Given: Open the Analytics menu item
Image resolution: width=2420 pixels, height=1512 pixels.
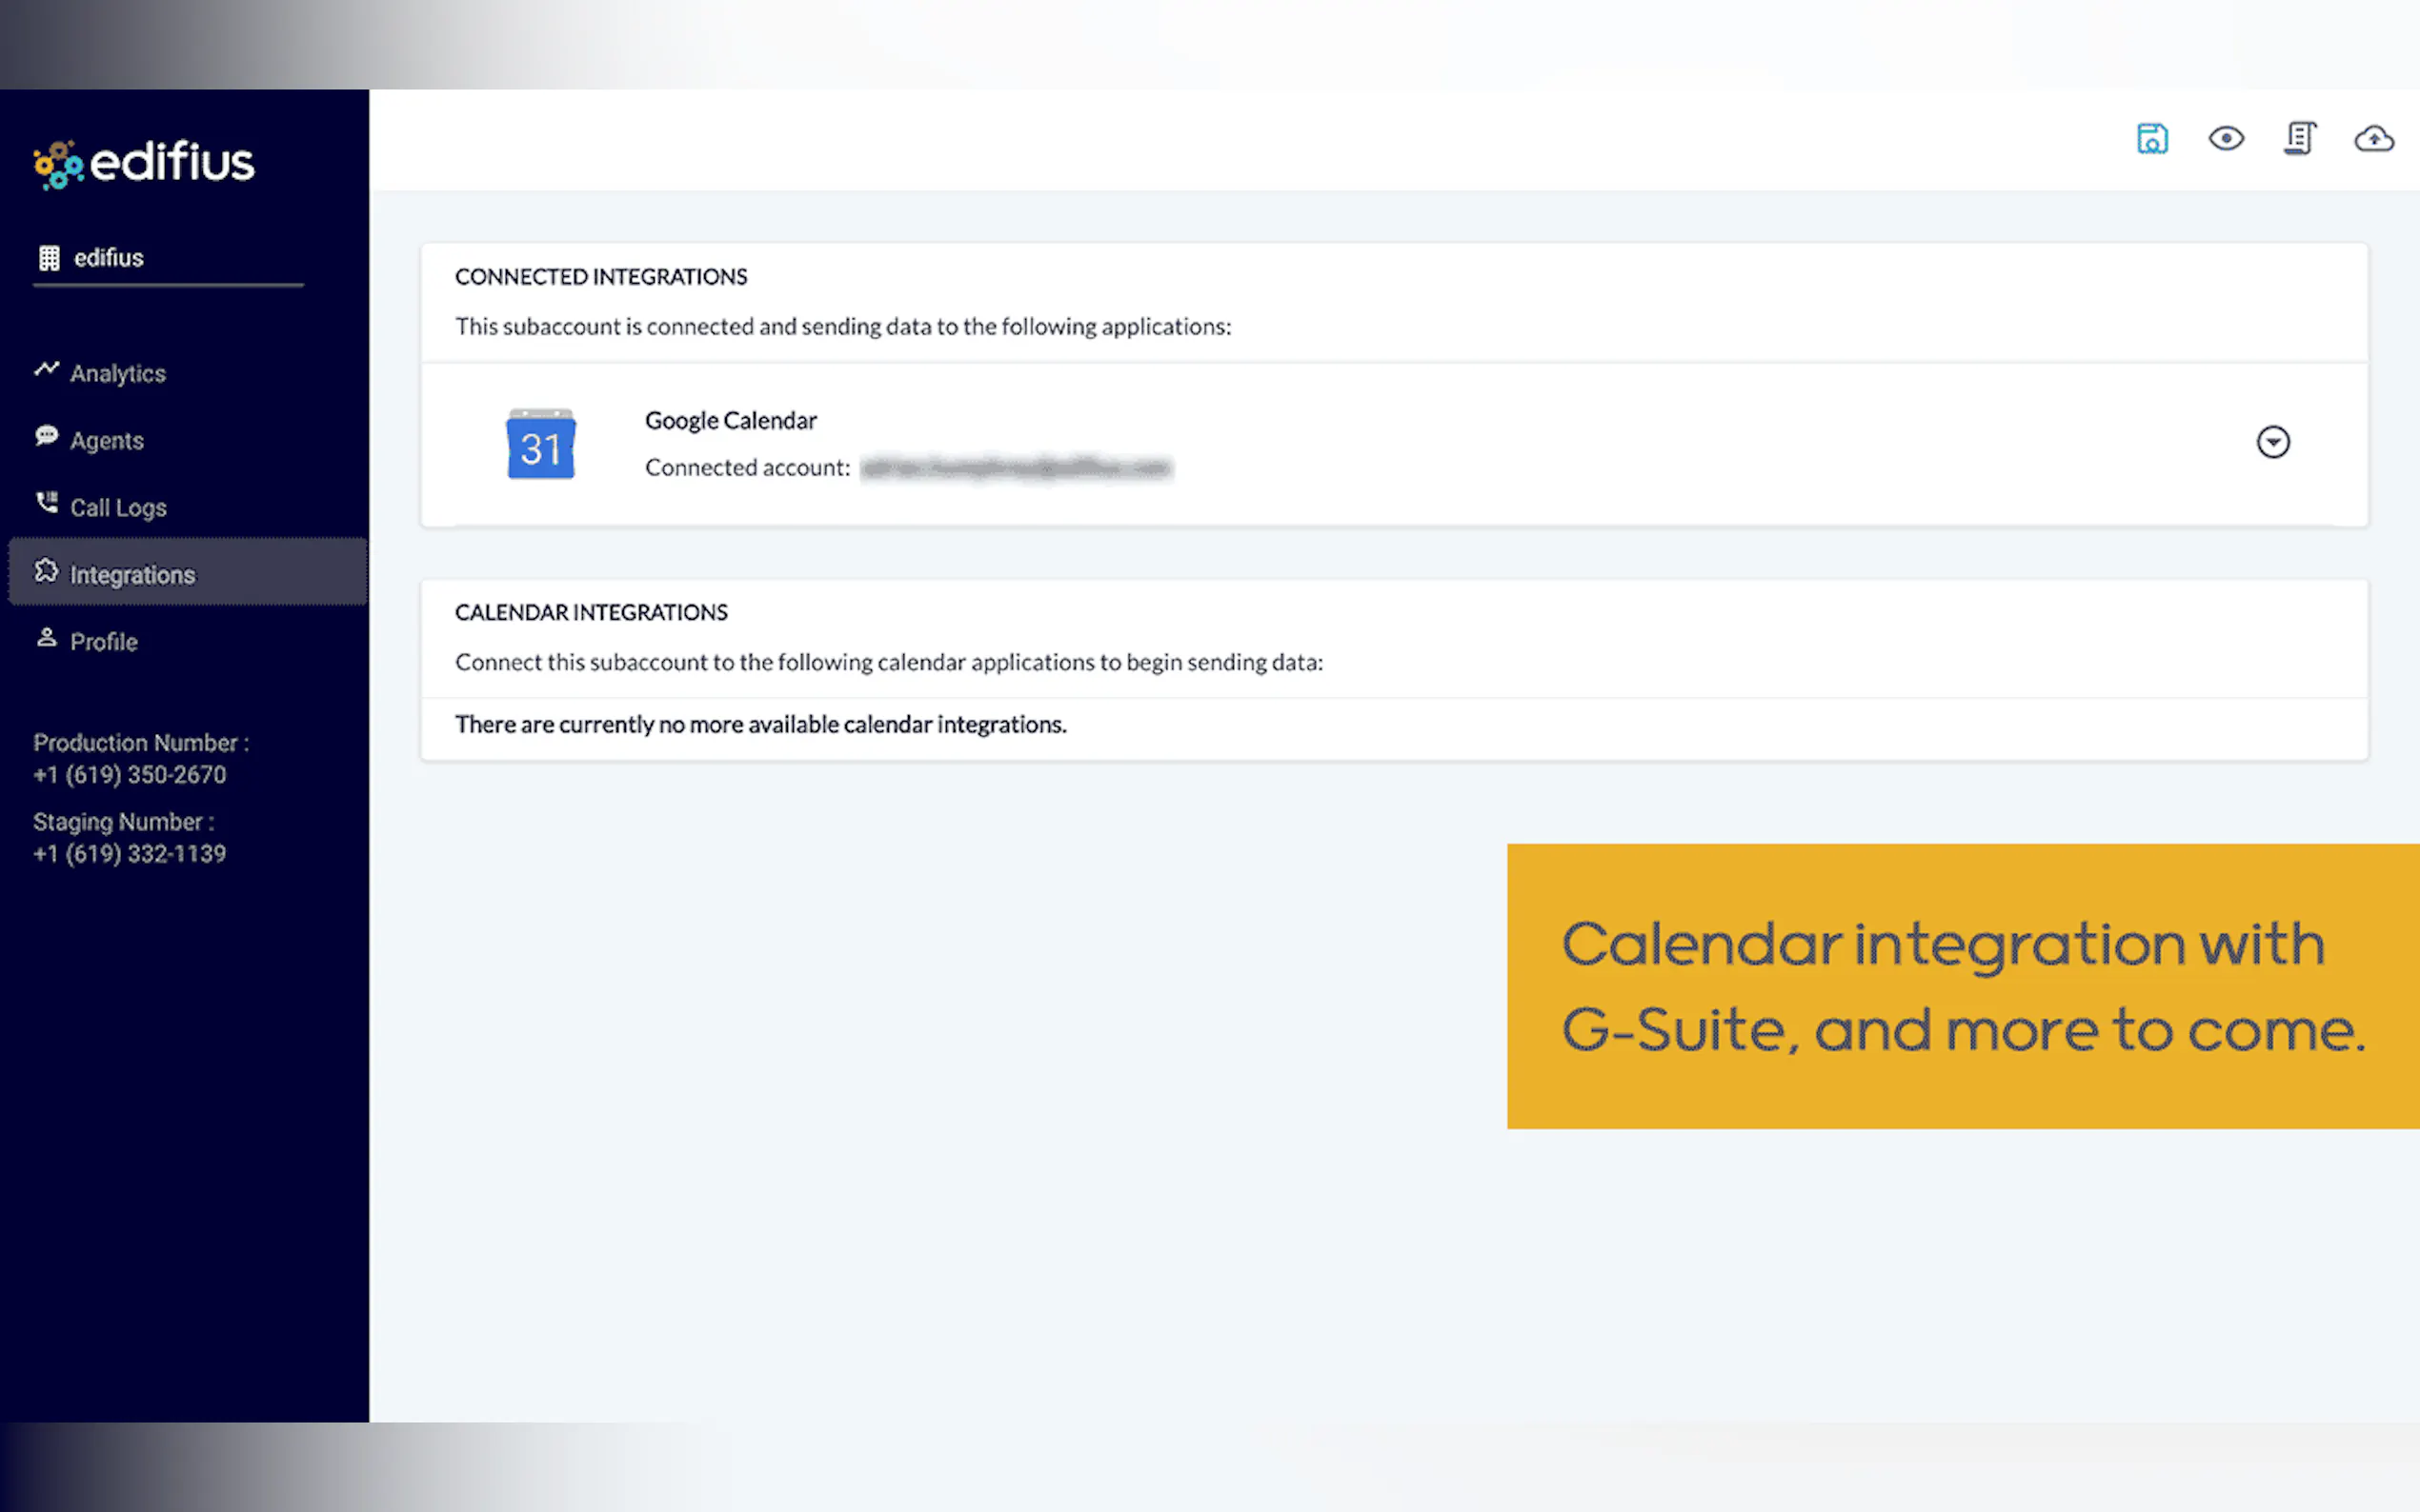Looking at the screenshot, I should tap(117, 374).
